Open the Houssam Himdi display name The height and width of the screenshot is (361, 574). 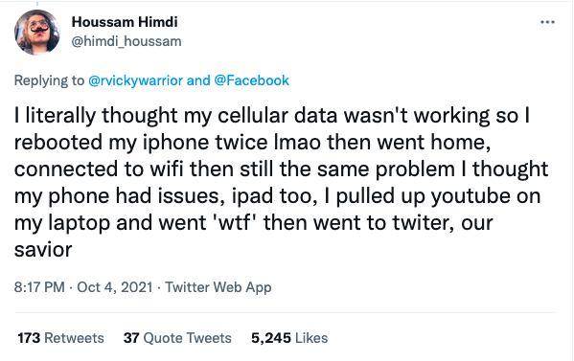tap(125, 22)
